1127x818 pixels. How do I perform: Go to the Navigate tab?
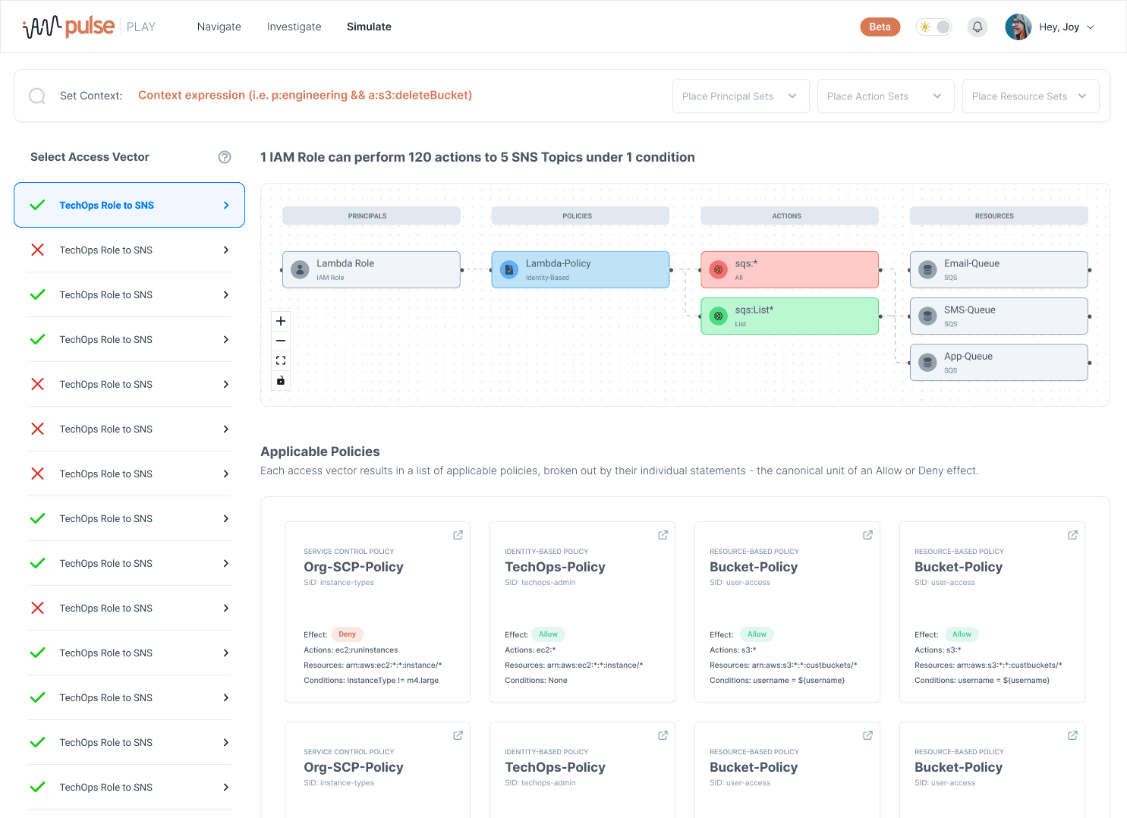pyautogui.click(x=219, y=27)
